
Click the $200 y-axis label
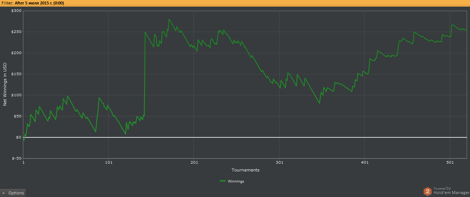[16, 53]
